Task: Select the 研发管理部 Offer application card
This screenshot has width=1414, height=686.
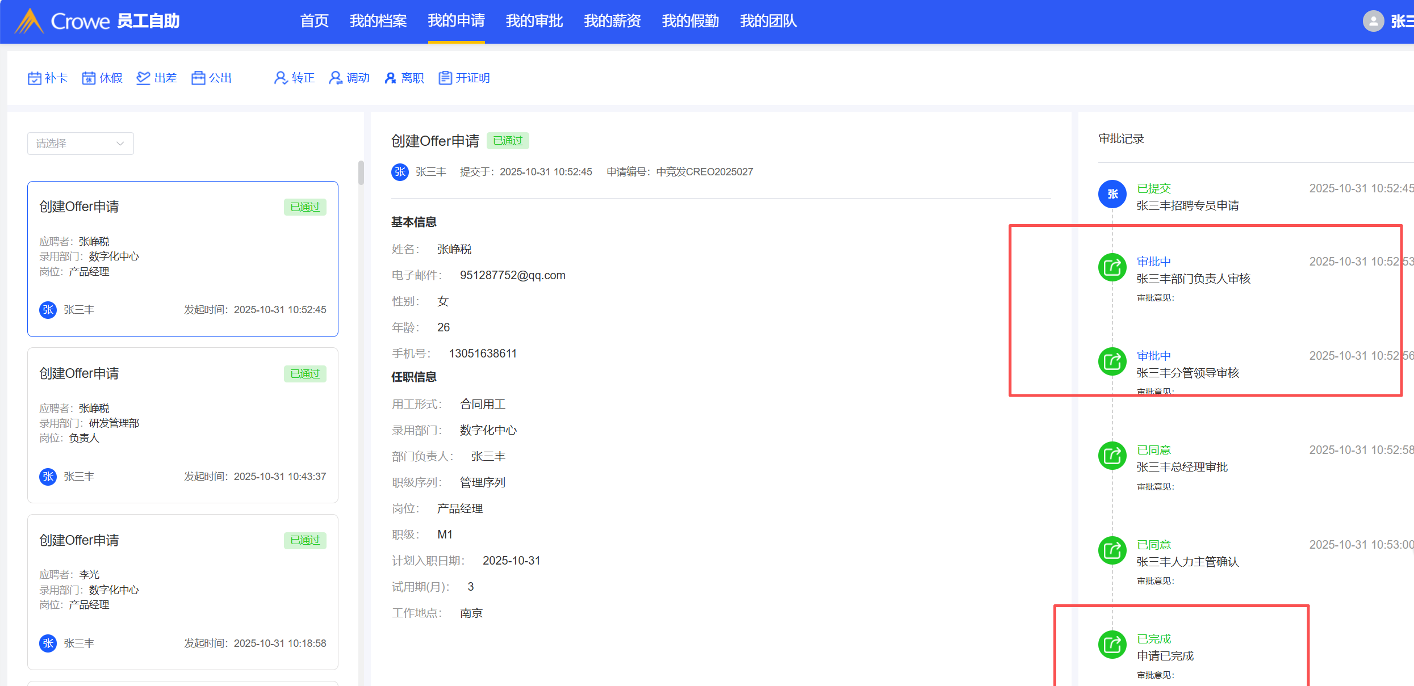Action: [x=182, y=425]
